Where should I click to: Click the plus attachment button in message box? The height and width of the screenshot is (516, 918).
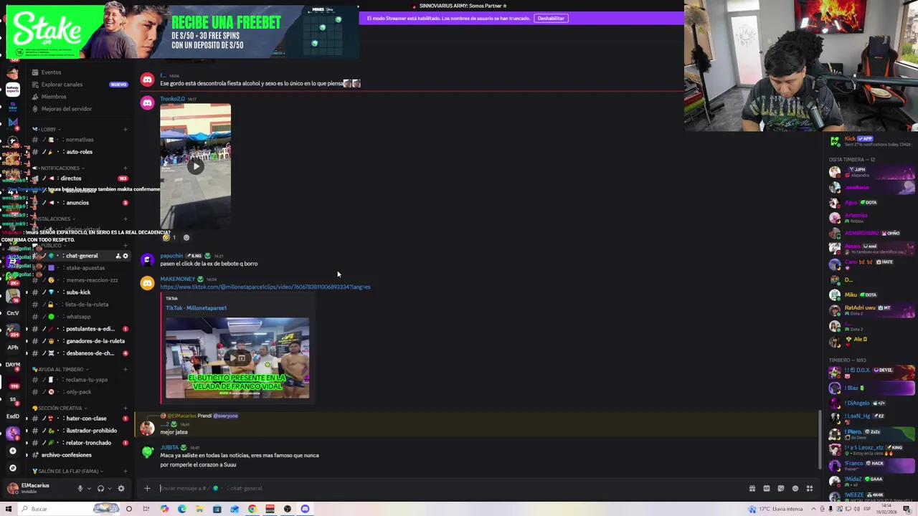[x=147, y=488]
